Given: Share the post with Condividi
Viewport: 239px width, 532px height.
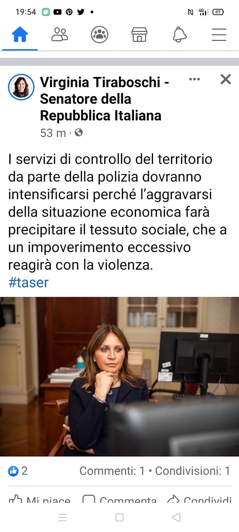Looking at the screenshot, I should click(x=199, y=501).
